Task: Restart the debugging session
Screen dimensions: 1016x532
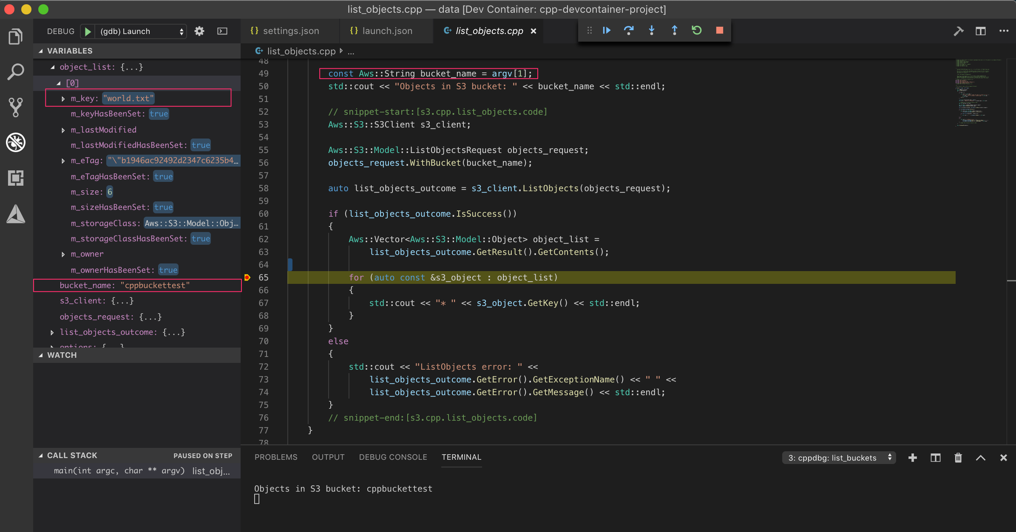Action: 697,31
